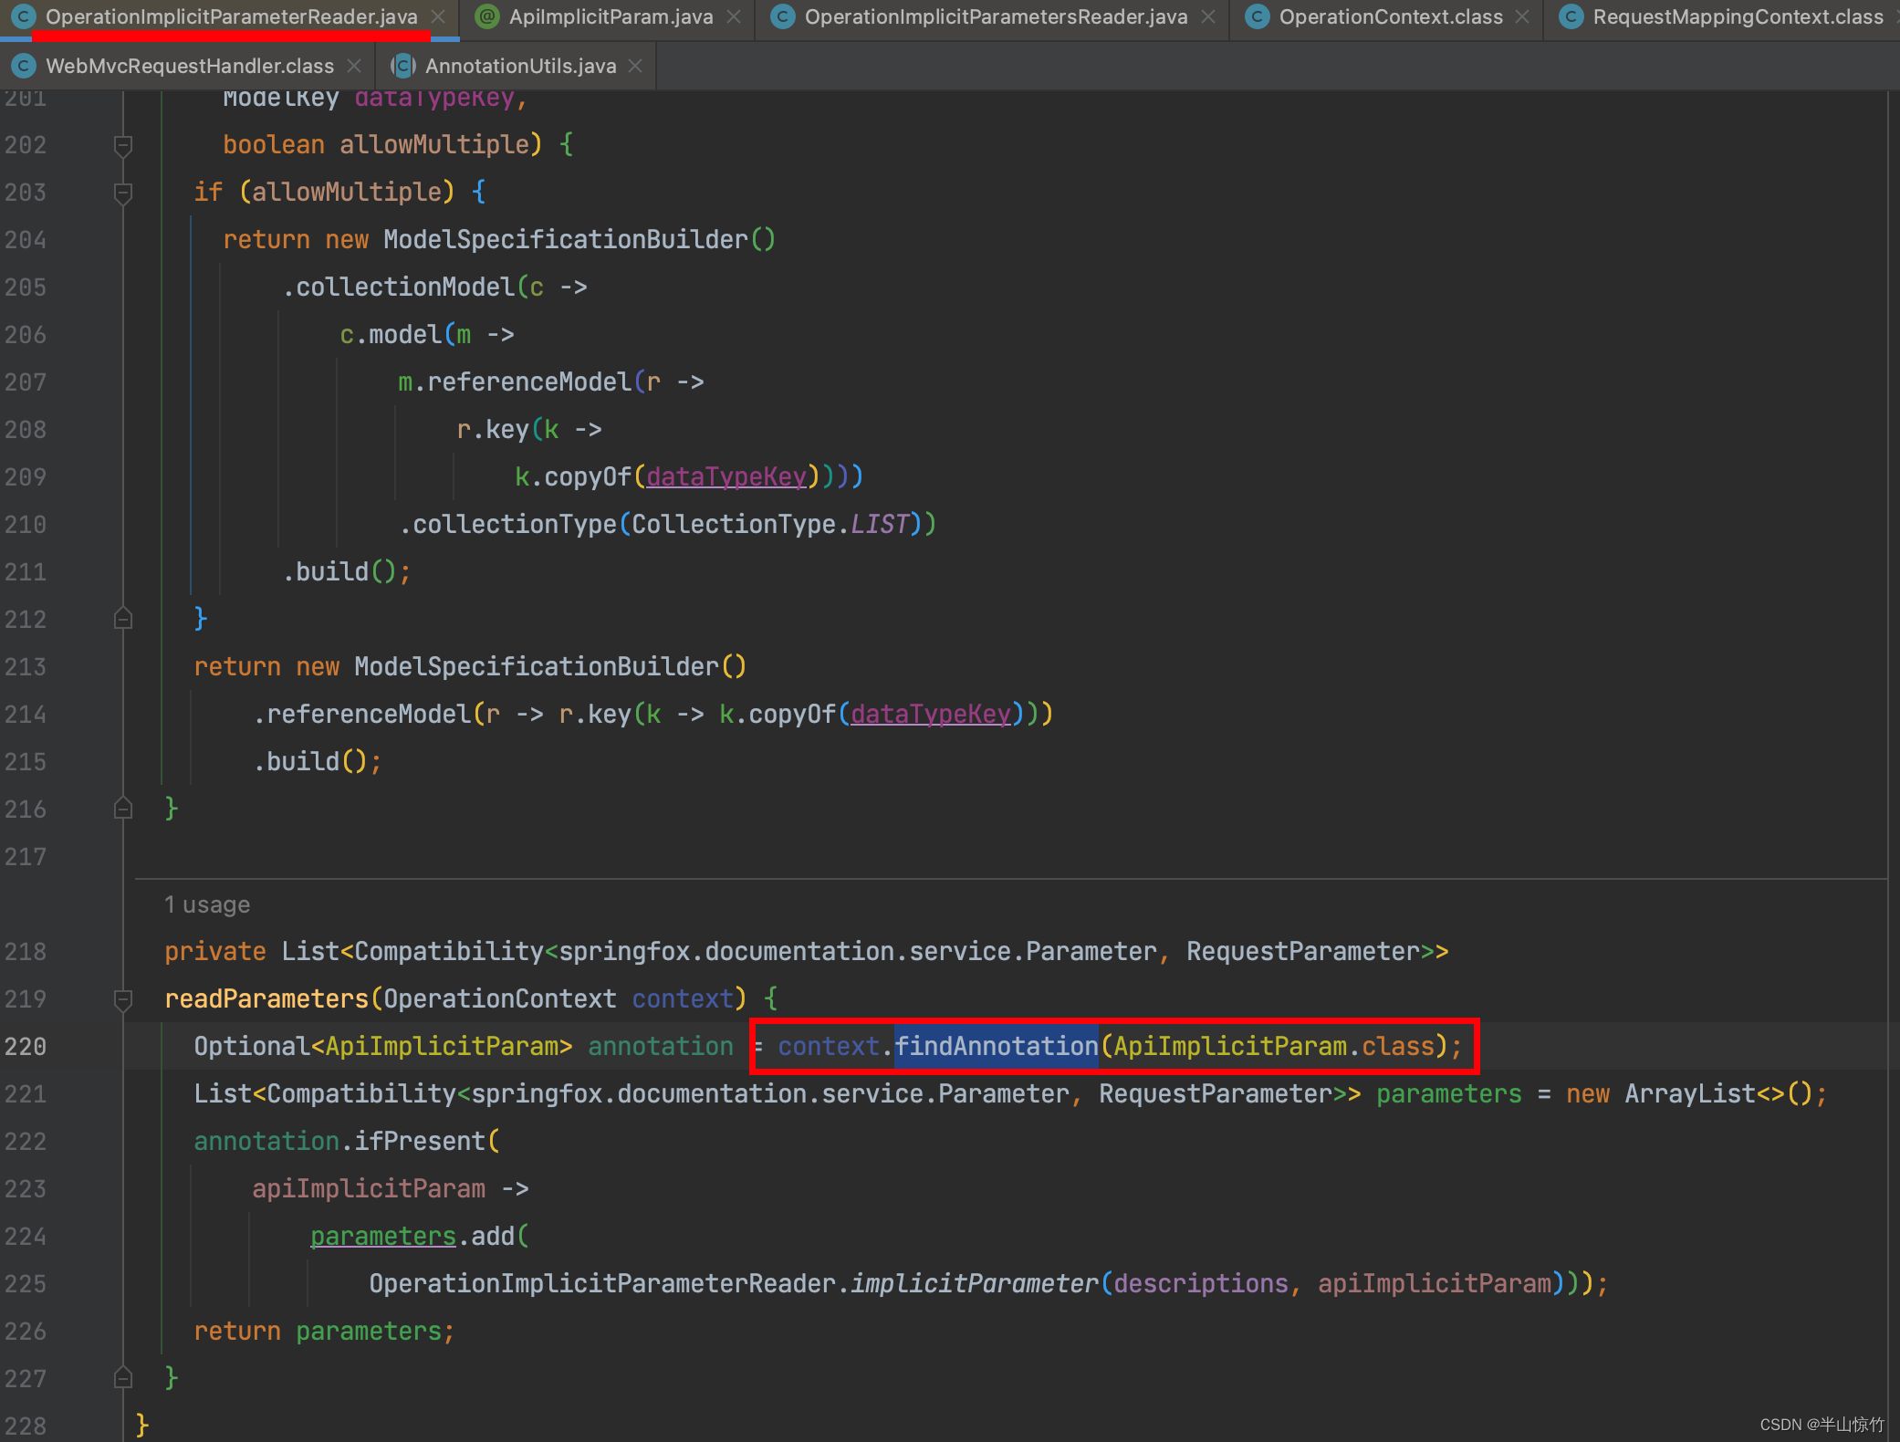The width and height of the screenshot is (1900, 1442).
Task: Follow the dataTypeKey hyperlink at line 209
Action: 726,476
